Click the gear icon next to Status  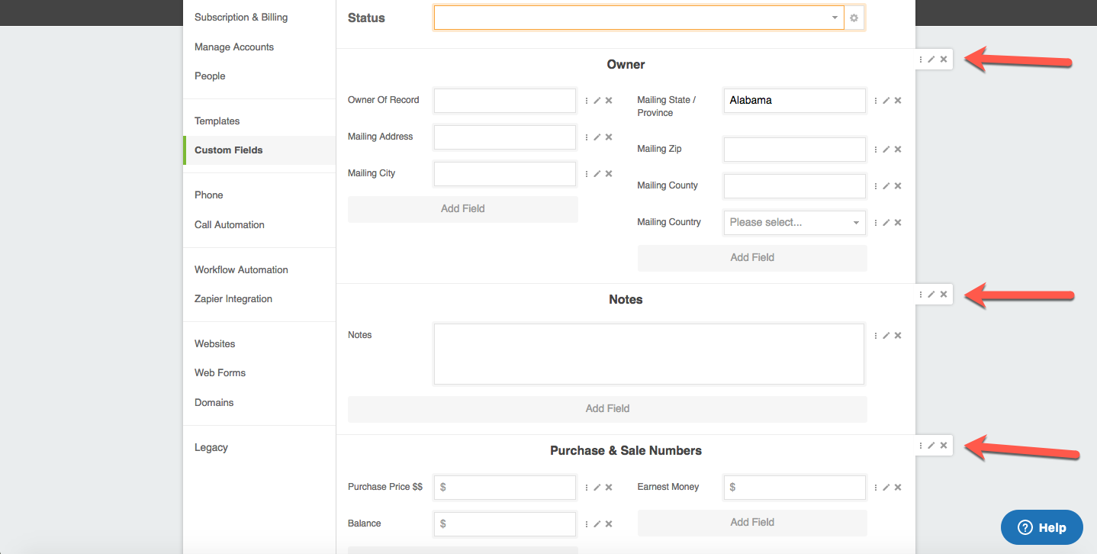coord(854,18)
